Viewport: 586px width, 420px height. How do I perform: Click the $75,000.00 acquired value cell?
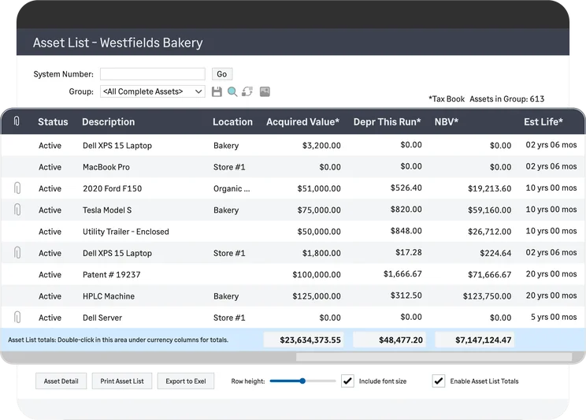click(319, 210)
